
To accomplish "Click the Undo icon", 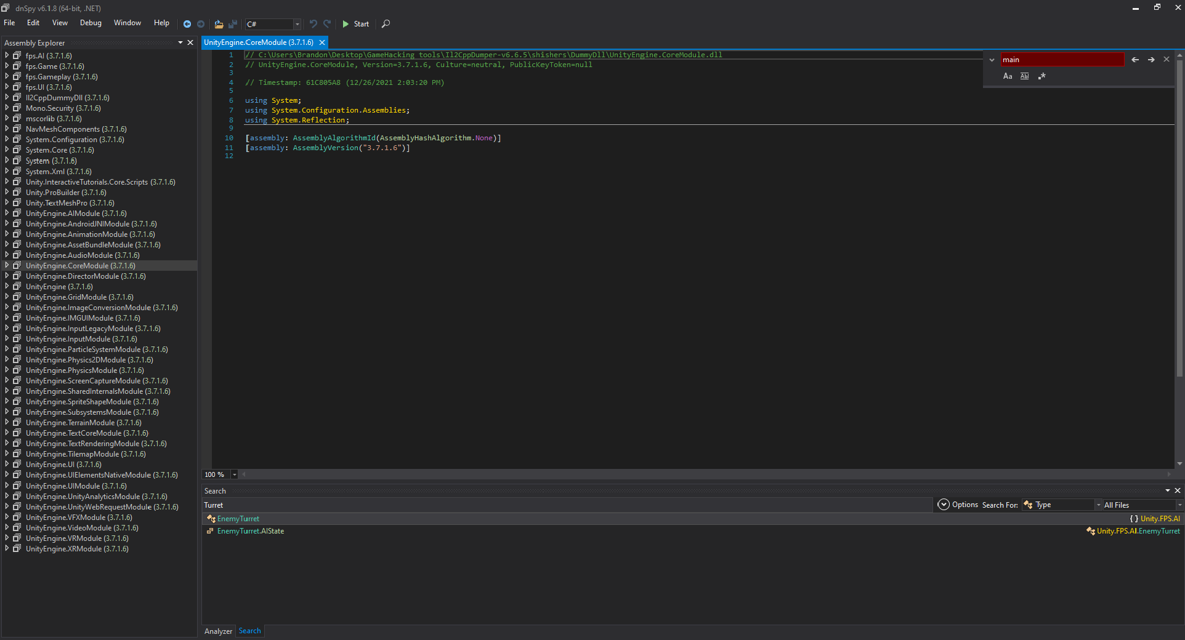I will point(313,24).
